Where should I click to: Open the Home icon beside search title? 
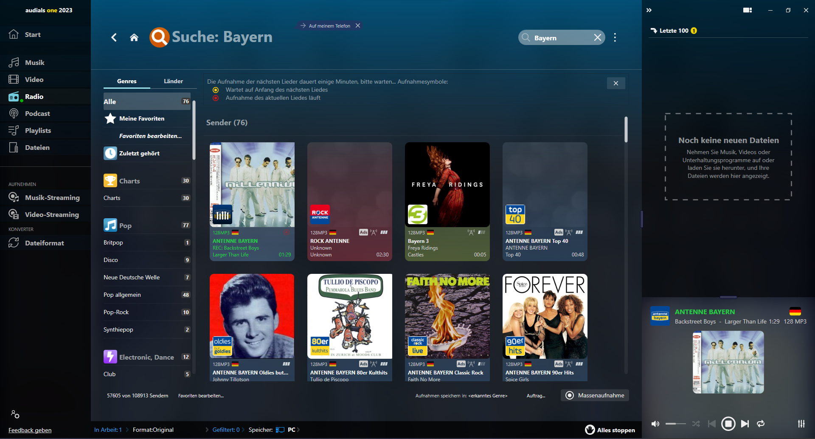coord(134,37)
